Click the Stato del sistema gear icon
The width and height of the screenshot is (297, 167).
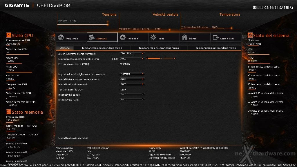[x=250, y=35]
